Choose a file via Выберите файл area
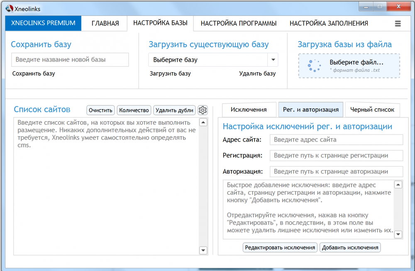 [349, 66]
